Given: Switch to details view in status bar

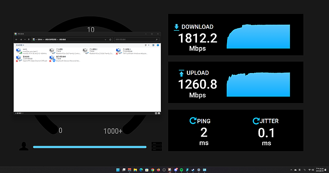Looking at the screenshot, I should [x=156, y=113].
